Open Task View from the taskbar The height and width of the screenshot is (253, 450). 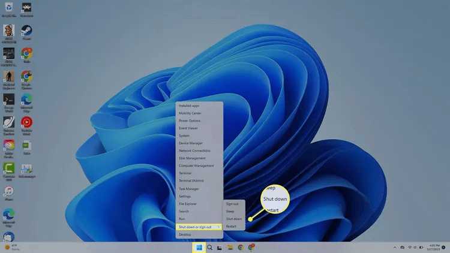tap(220, 248)
